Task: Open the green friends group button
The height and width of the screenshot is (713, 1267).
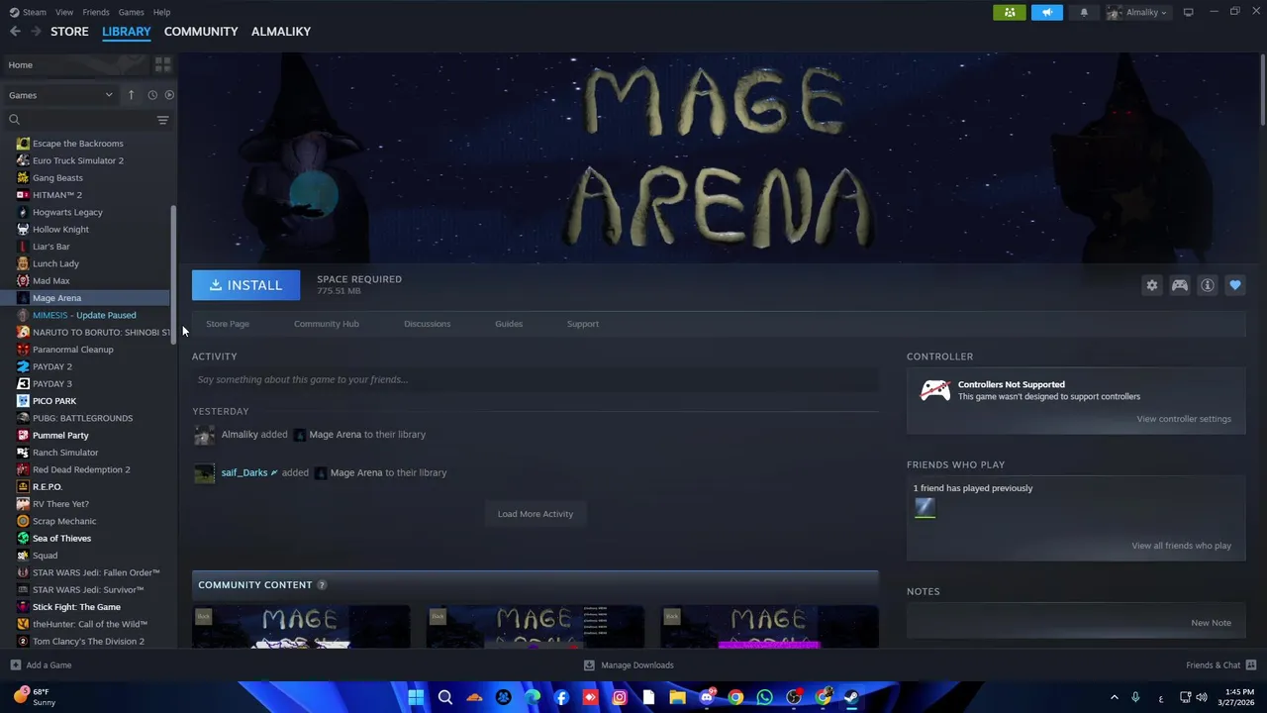Action: (x=1010, y=12)
